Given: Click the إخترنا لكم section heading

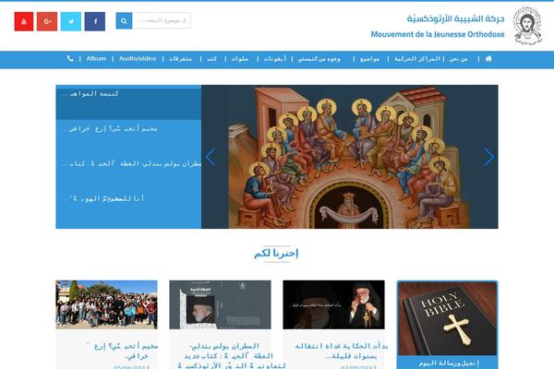Looking at the screenshot, I should click(x=276, y=253).
